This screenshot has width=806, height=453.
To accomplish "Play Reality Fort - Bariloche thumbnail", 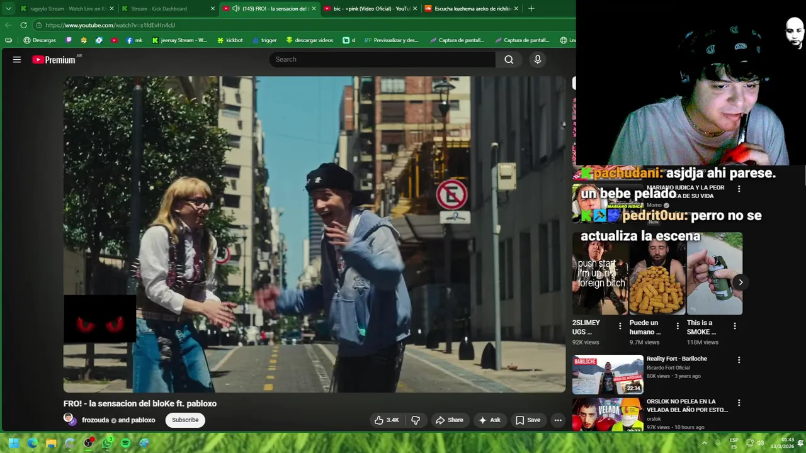I will (608, 375).
